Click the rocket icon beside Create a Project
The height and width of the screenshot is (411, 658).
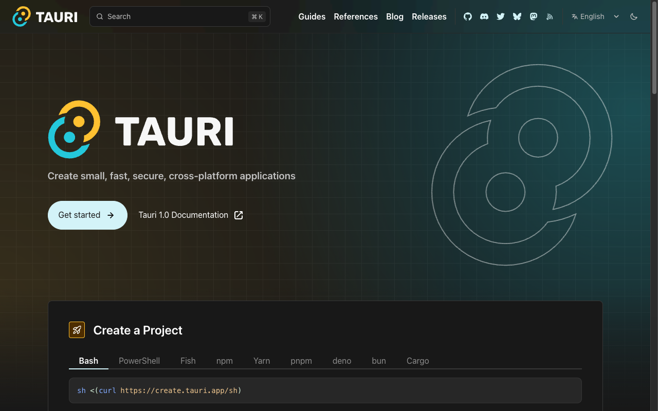77,330
